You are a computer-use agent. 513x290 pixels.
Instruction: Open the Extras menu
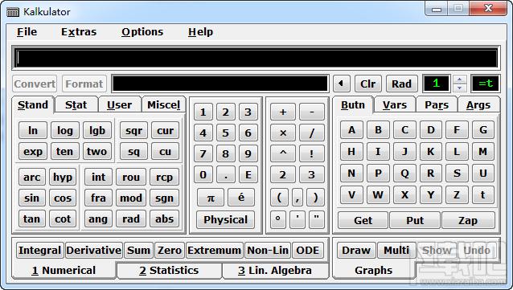79,31
